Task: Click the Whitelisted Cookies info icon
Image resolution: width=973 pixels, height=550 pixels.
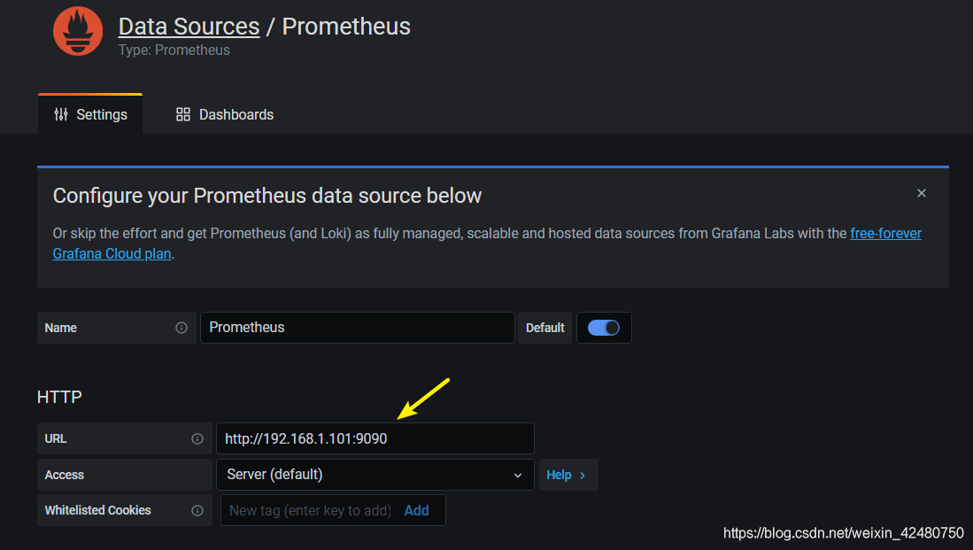Action: click(197, 510)
